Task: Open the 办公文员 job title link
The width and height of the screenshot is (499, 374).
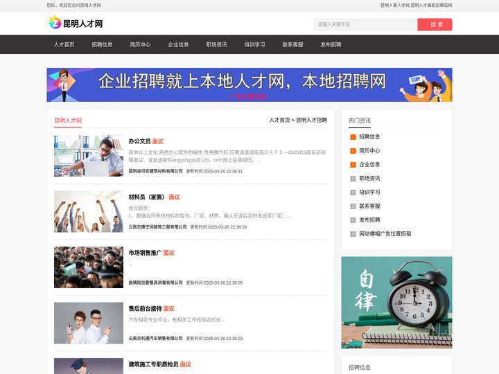Action: click(139, 141)
